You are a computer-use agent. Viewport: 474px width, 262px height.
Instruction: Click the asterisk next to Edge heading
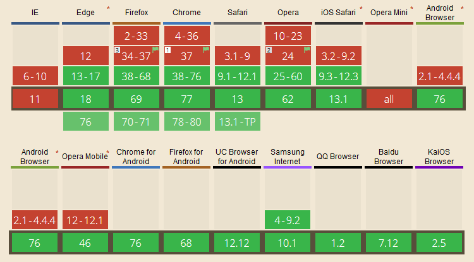pos(108,8)
